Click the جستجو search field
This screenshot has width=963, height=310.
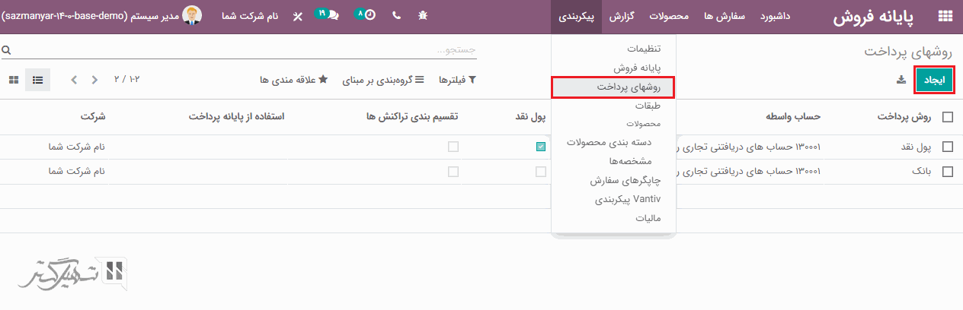pyautogui.click(x=244, y=50)
